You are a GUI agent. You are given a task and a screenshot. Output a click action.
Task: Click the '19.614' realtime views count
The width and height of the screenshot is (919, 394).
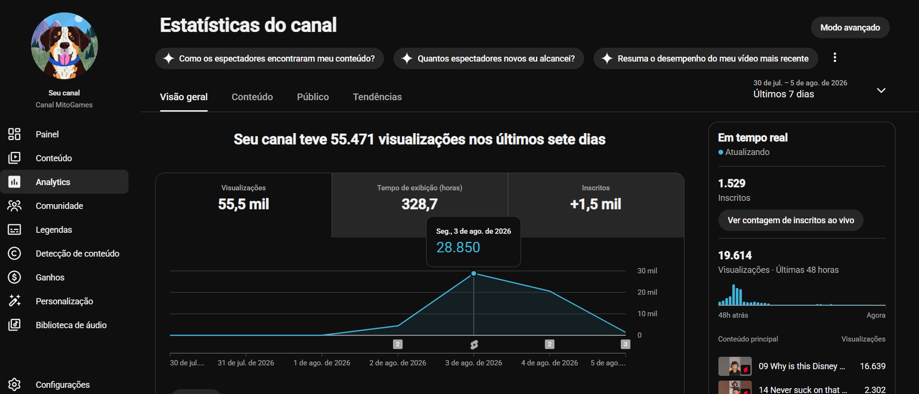735,255
